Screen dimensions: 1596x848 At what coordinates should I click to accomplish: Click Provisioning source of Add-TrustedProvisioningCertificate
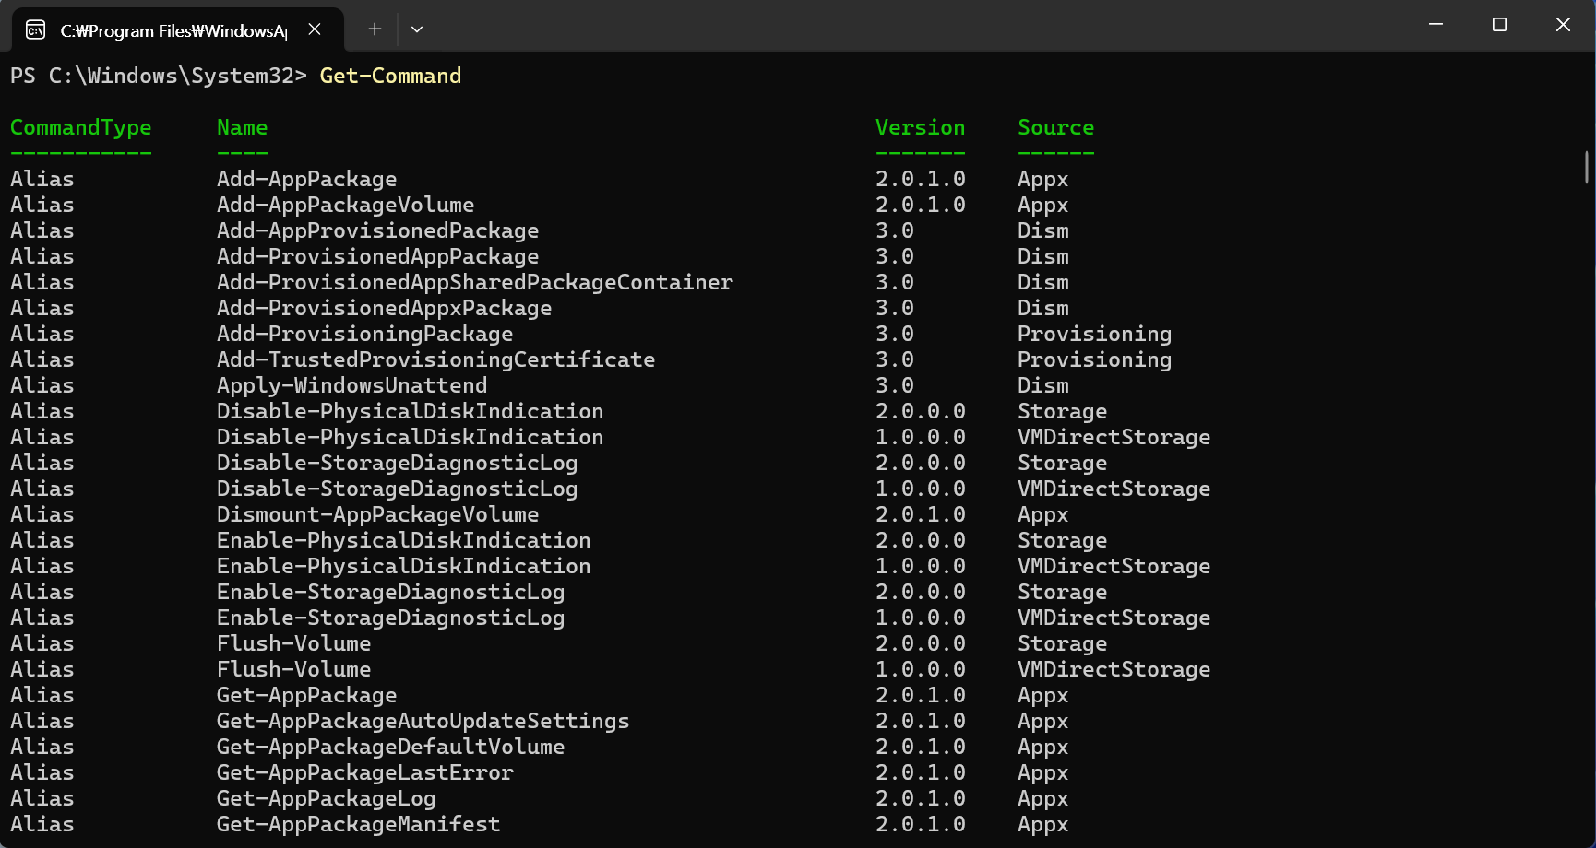pos(1095,359)
